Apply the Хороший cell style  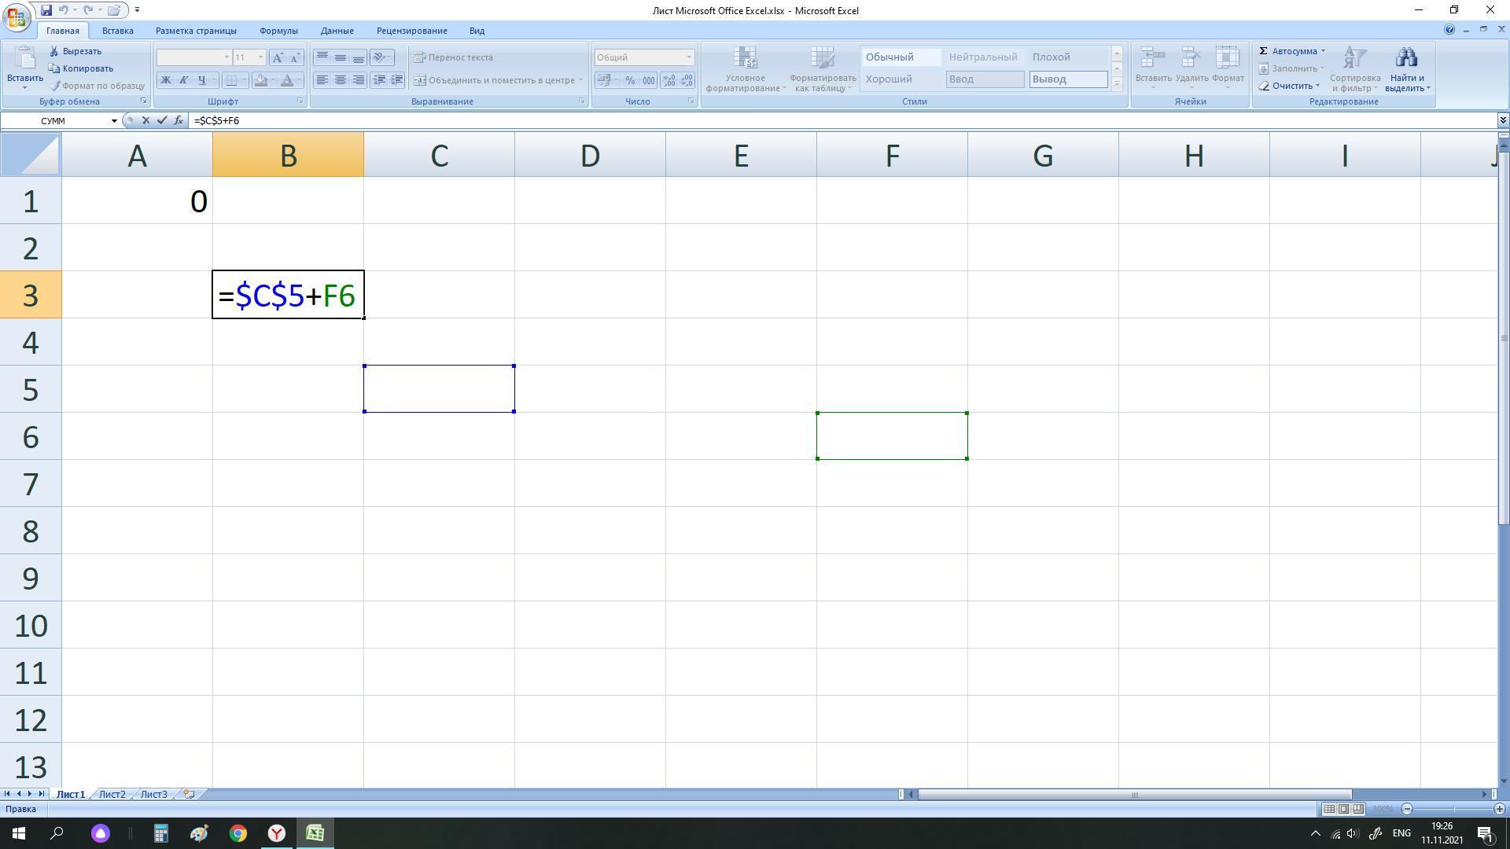pyautogui.click(x=901, y=79)
